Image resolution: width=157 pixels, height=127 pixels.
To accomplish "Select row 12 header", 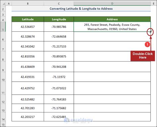I will pyautogui.click(x=3, y=99).
